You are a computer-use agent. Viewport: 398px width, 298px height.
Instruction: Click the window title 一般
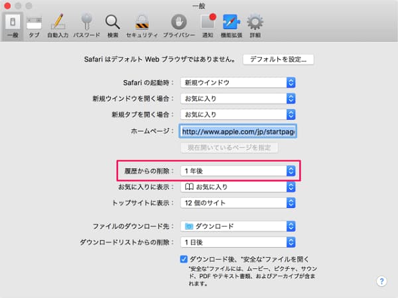point(199,6)
